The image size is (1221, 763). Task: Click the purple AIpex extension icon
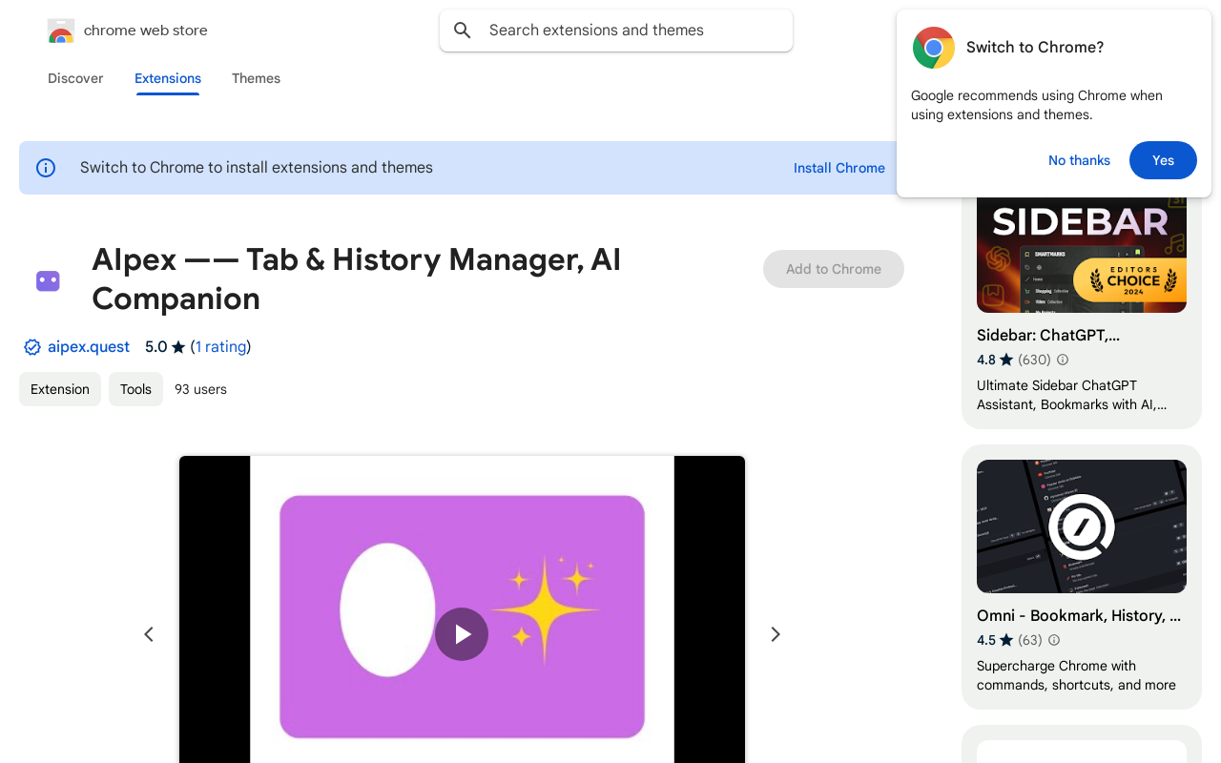pos(48,280)
